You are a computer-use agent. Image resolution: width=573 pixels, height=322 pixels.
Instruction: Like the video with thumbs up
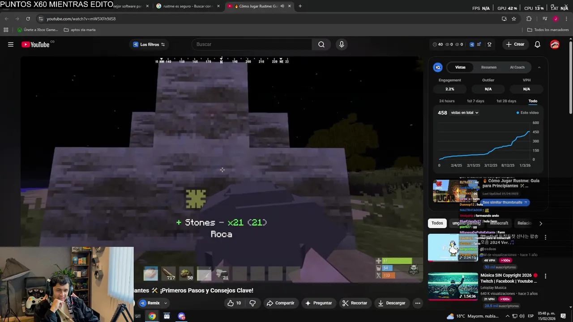point(234,303)
